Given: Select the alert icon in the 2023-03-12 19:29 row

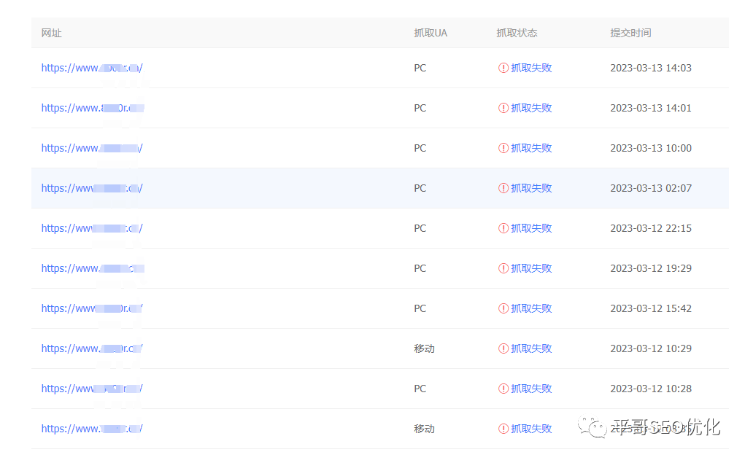Looking at the screenshot, I should click(x=503, y=268).
